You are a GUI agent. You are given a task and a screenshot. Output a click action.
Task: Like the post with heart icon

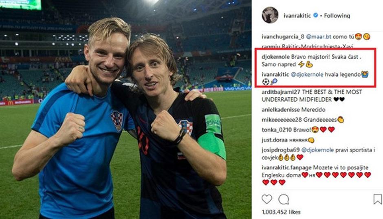click(x=267, y=199)
